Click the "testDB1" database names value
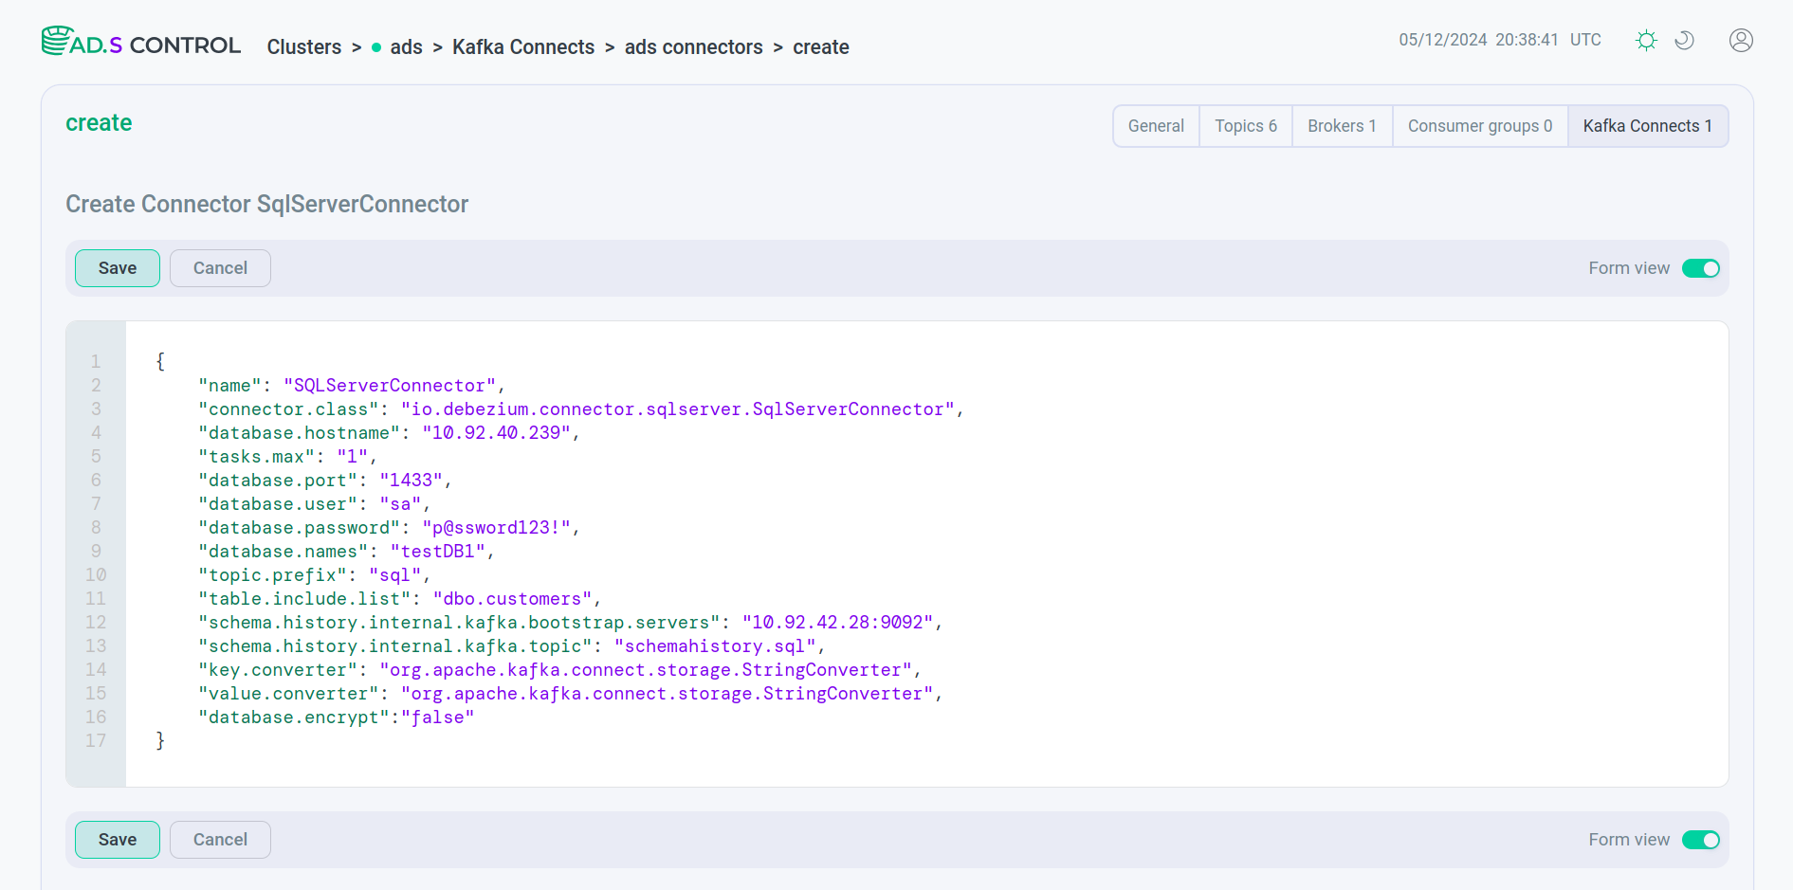Viewport: 1793px width, 890px height. coord(437,552)
